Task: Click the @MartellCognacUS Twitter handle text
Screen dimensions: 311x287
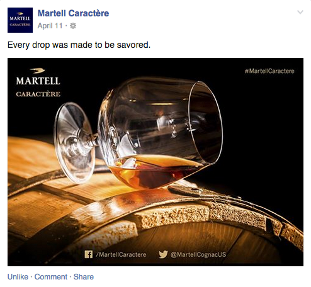Action: pos(198,254)
